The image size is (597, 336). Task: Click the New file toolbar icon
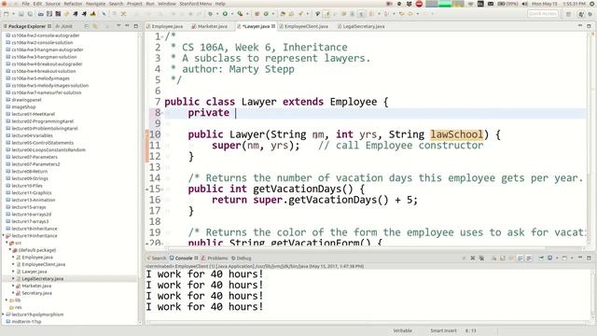point(7,14)
